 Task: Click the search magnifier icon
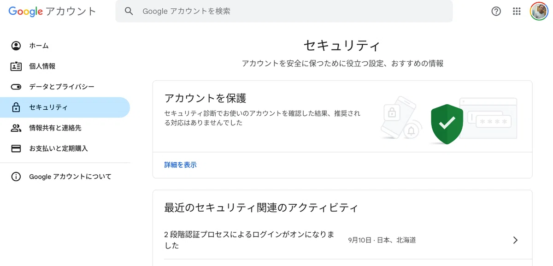point(129,11)
